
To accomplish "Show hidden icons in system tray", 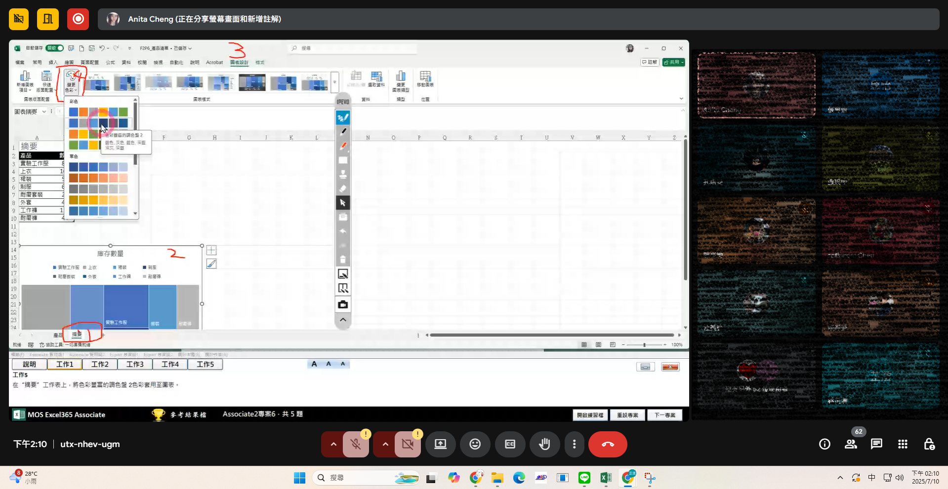I will (x=840, y=478).
